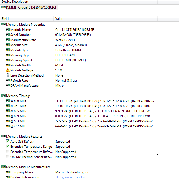Click the Module Name row icon
Image resolution: width=179 pixels, height=193 pixels.
click(8, 29)
